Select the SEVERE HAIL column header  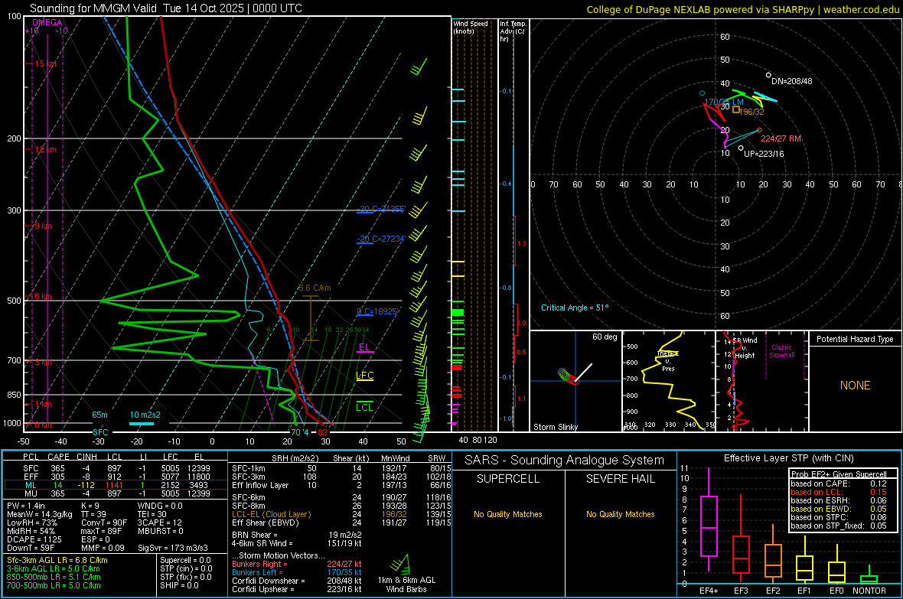click(620, 479)
